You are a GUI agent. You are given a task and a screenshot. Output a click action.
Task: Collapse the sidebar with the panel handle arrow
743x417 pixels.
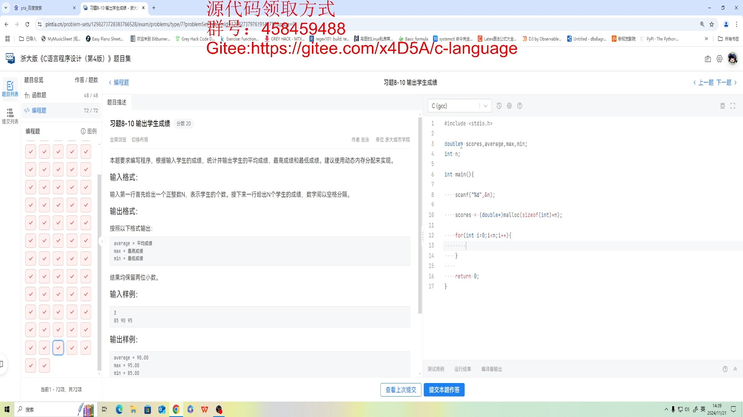tap(102, 242)
